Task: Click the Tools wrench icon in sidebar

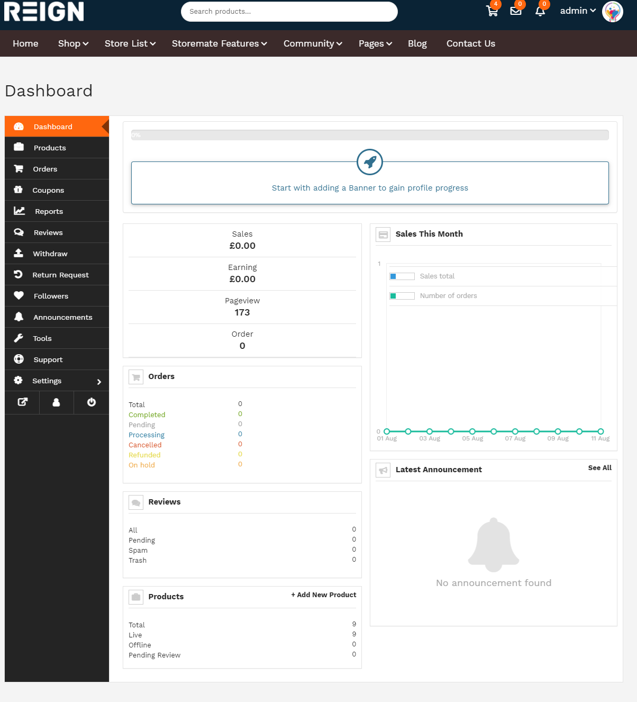Action: click(x=19, y=338)
